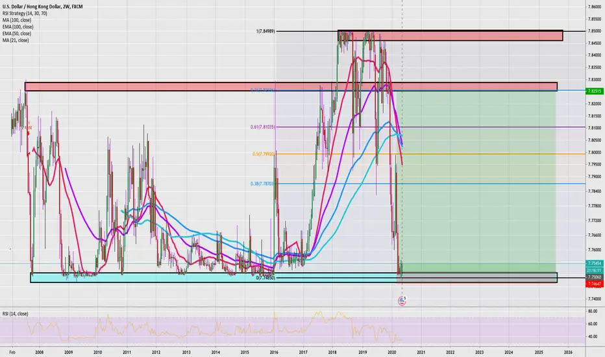Click the dark 7.75060 price tag

(594, 277)
